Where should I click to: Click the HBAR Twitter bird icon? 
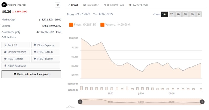[35, 59]
